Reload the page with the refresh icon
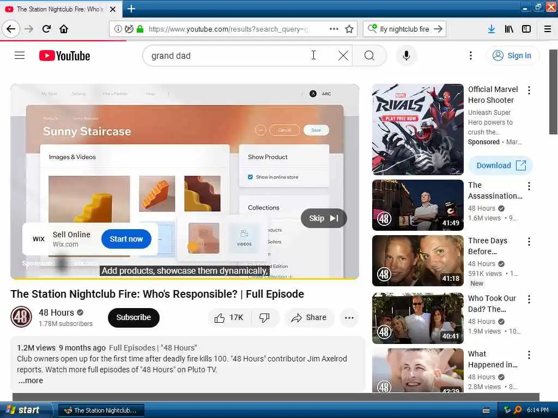The width and height of the screenshot is (558, 418). [46, 29]
